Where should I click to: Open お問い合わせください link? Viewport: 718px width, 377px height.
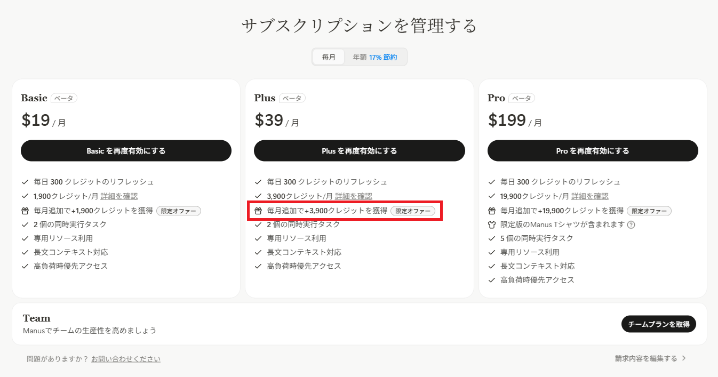click(126, 359)
